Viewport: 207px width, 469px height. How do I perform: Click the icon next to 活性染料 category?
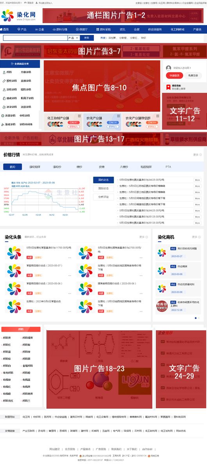click(4, 89)
